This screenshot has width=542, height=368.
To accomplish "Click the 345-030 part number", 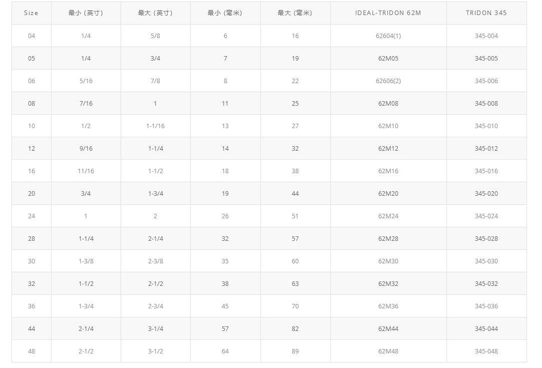I will (x=486, y=261).
